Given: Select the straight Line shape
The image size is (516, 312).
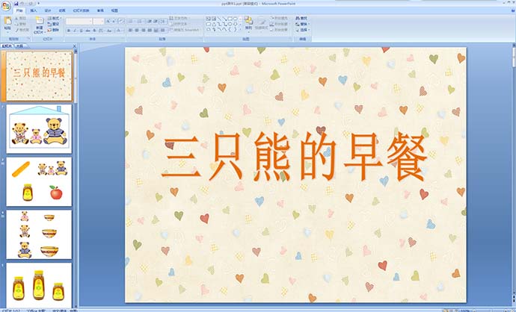Looking at the screenshot, I should click(219, 19).
